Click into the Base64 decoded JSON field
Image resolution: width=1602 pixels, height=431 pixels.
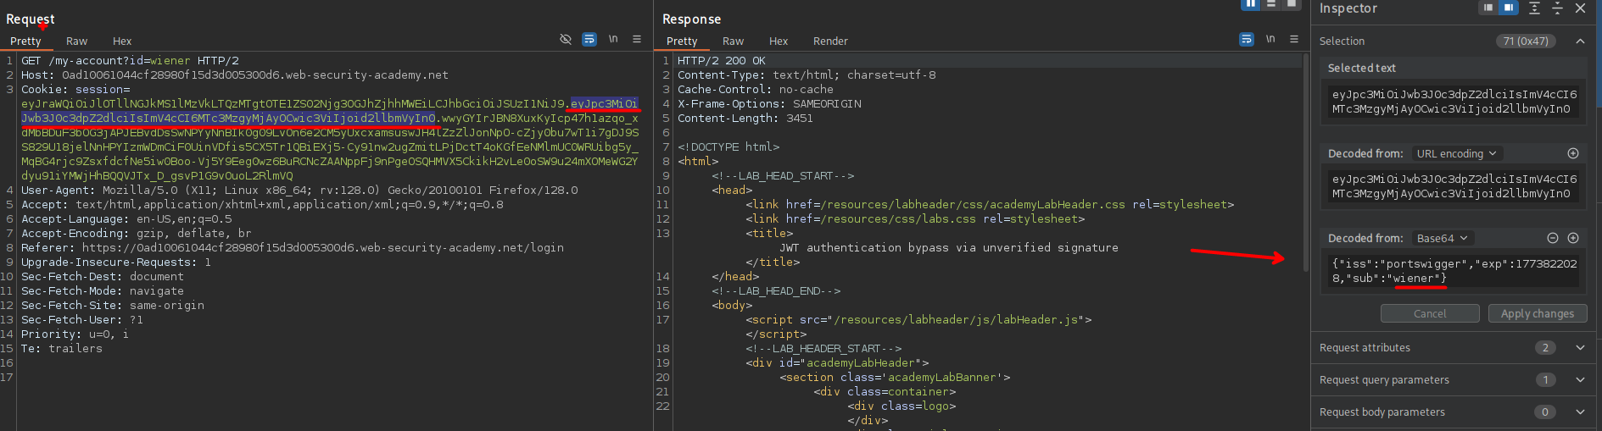1453,271
